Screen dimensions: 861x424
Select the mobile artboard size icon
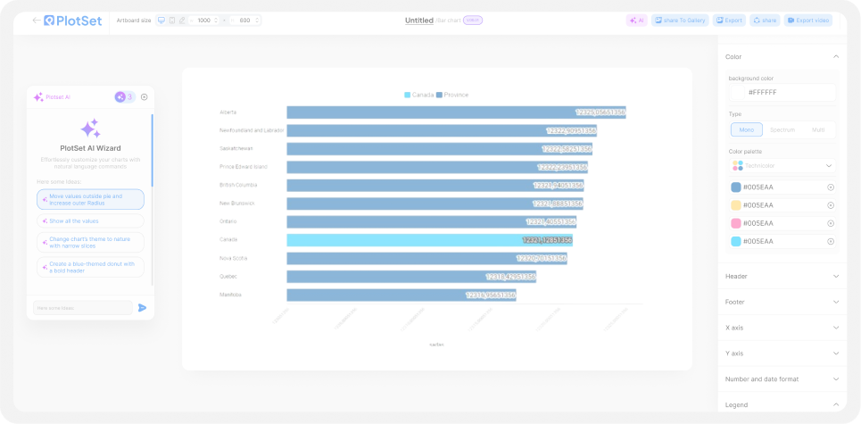pos(172,20)
